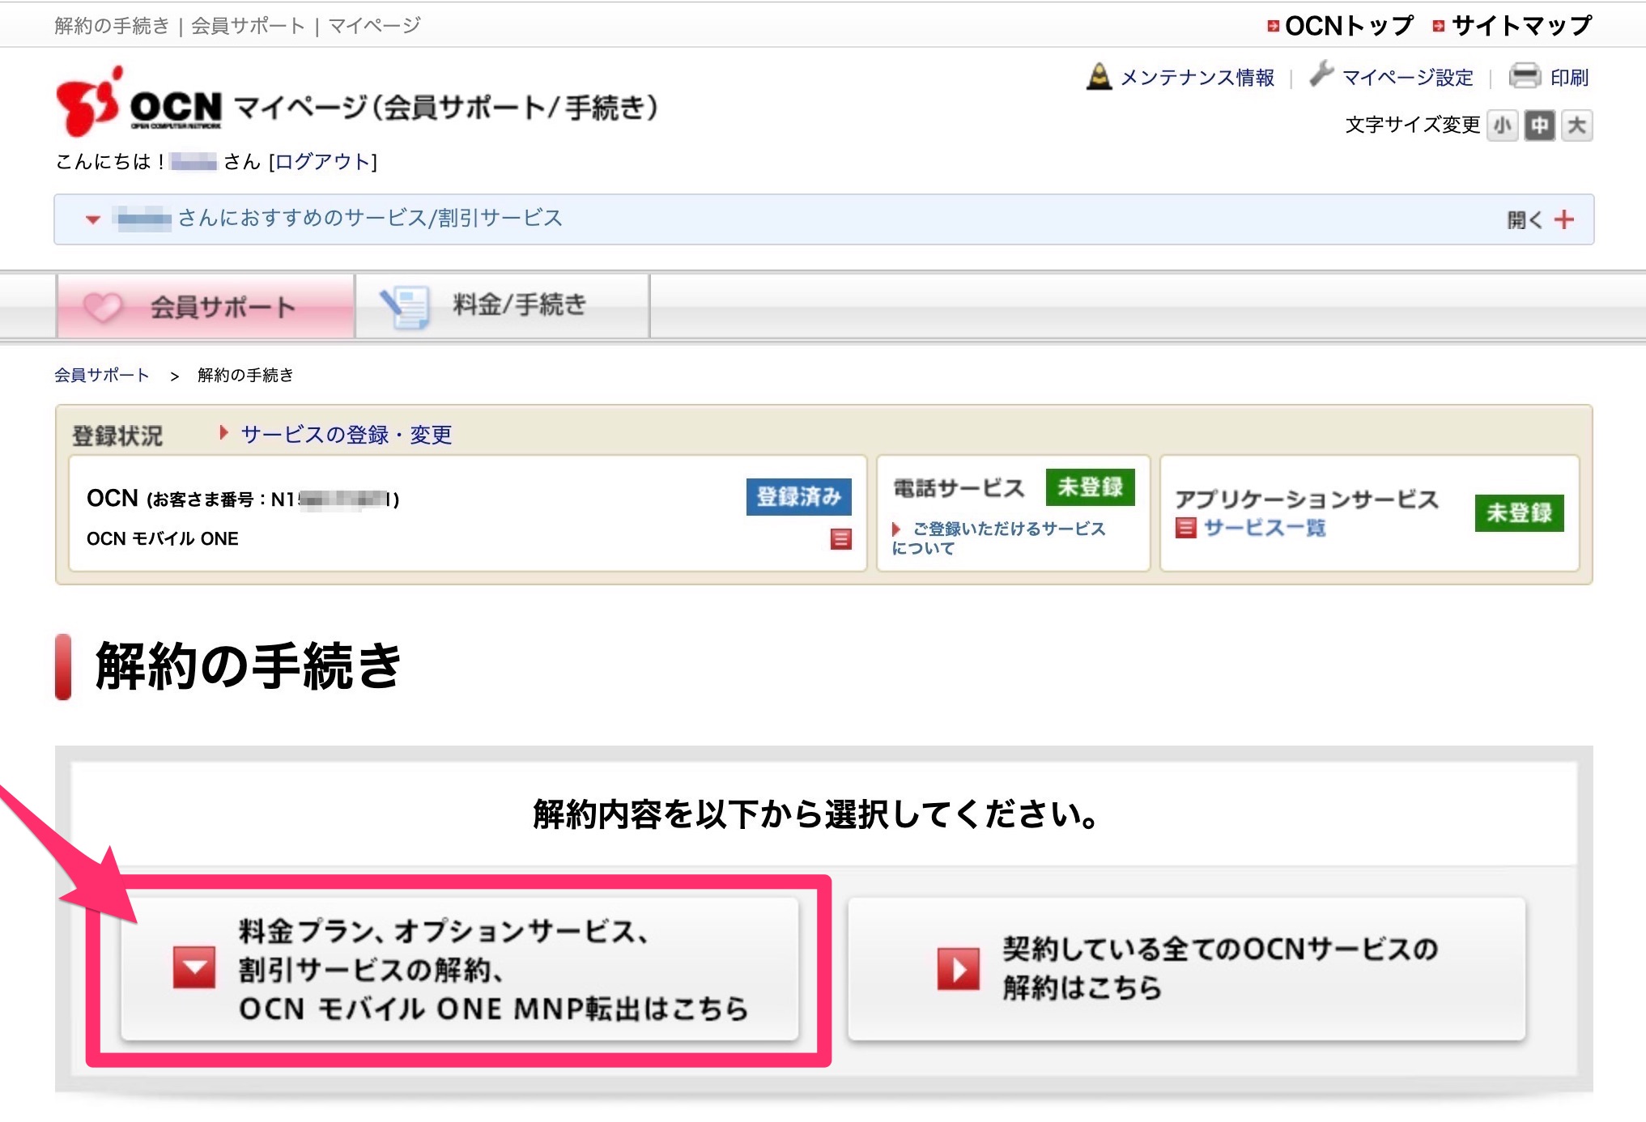The width and height of the screenshot is (1646, 1122).
Task: Click the red triangle on recommendation bar
Action: pyautogui.click(x=93, y=219)
